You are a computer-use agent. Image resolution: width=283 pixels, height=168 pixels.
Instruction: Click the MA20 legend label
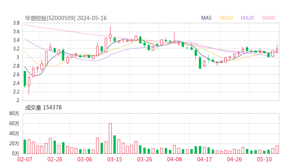pyautogui.click(x=247, y=18)
